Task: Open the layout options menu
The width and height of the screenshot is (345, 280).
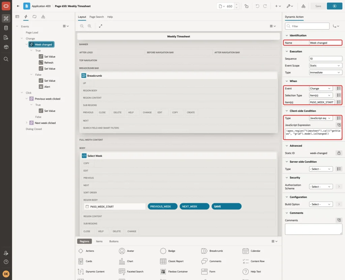Action: [x=273, y=26]
